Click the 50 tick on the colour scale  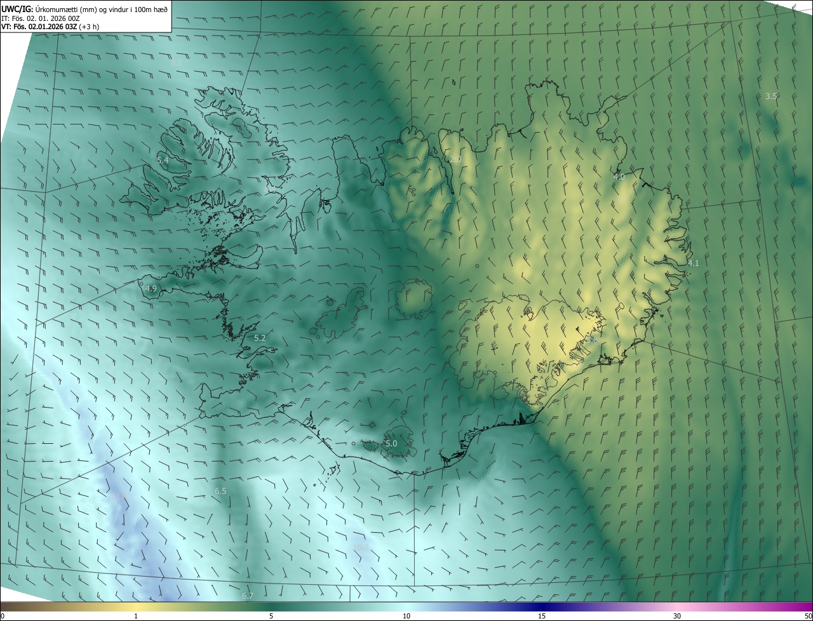808,616
